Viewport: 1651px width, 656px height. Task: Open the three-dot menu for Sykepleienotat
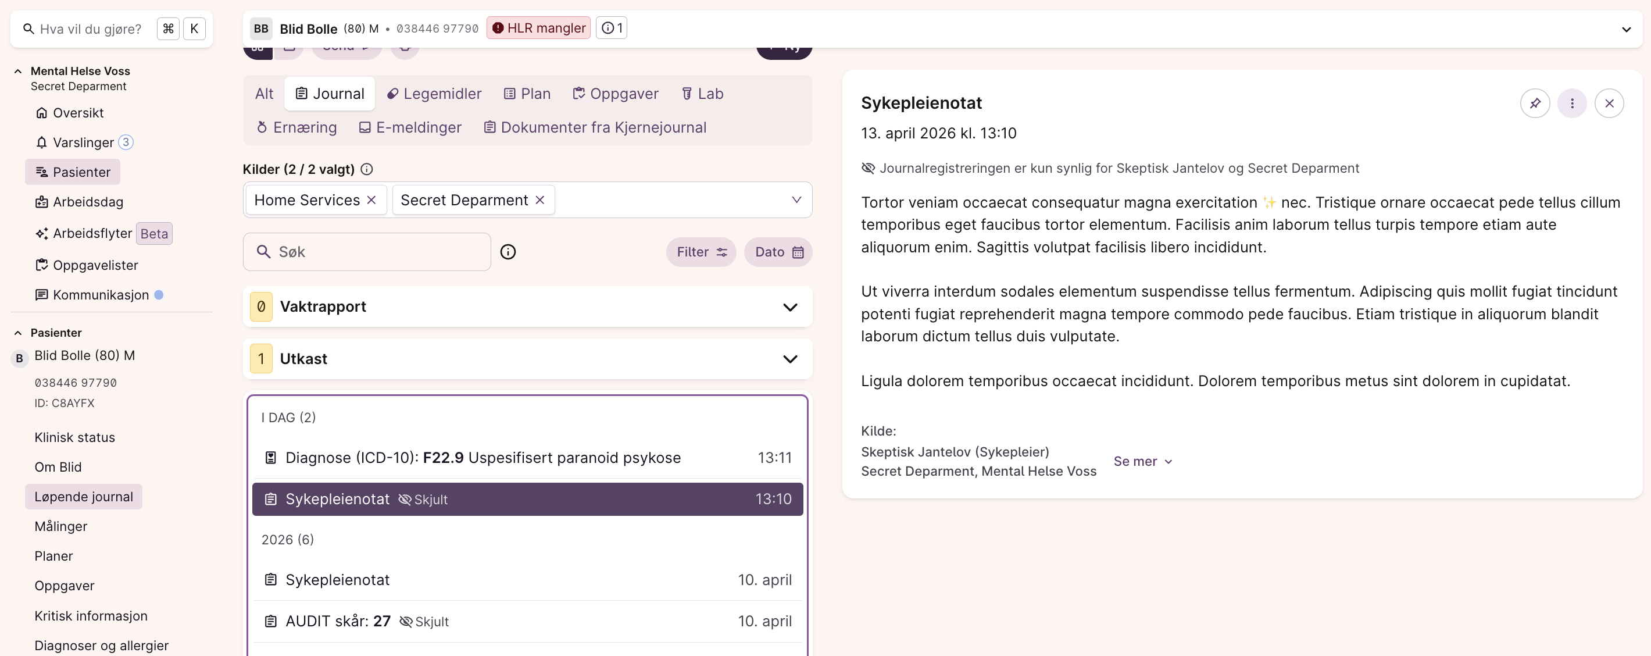pyautogui.click(x=1571, y=104)
